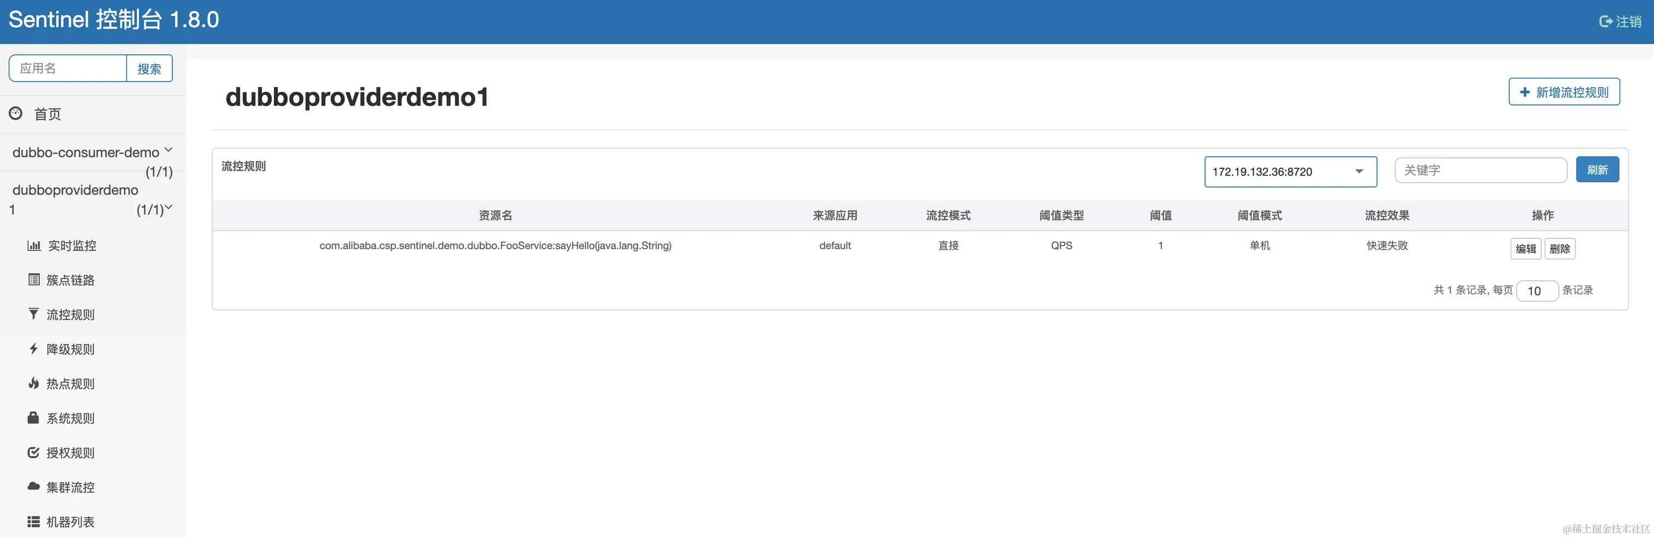1654x538 pixels.
Task: Open the 首页 dashboard icon
Action: pos(15,114)
